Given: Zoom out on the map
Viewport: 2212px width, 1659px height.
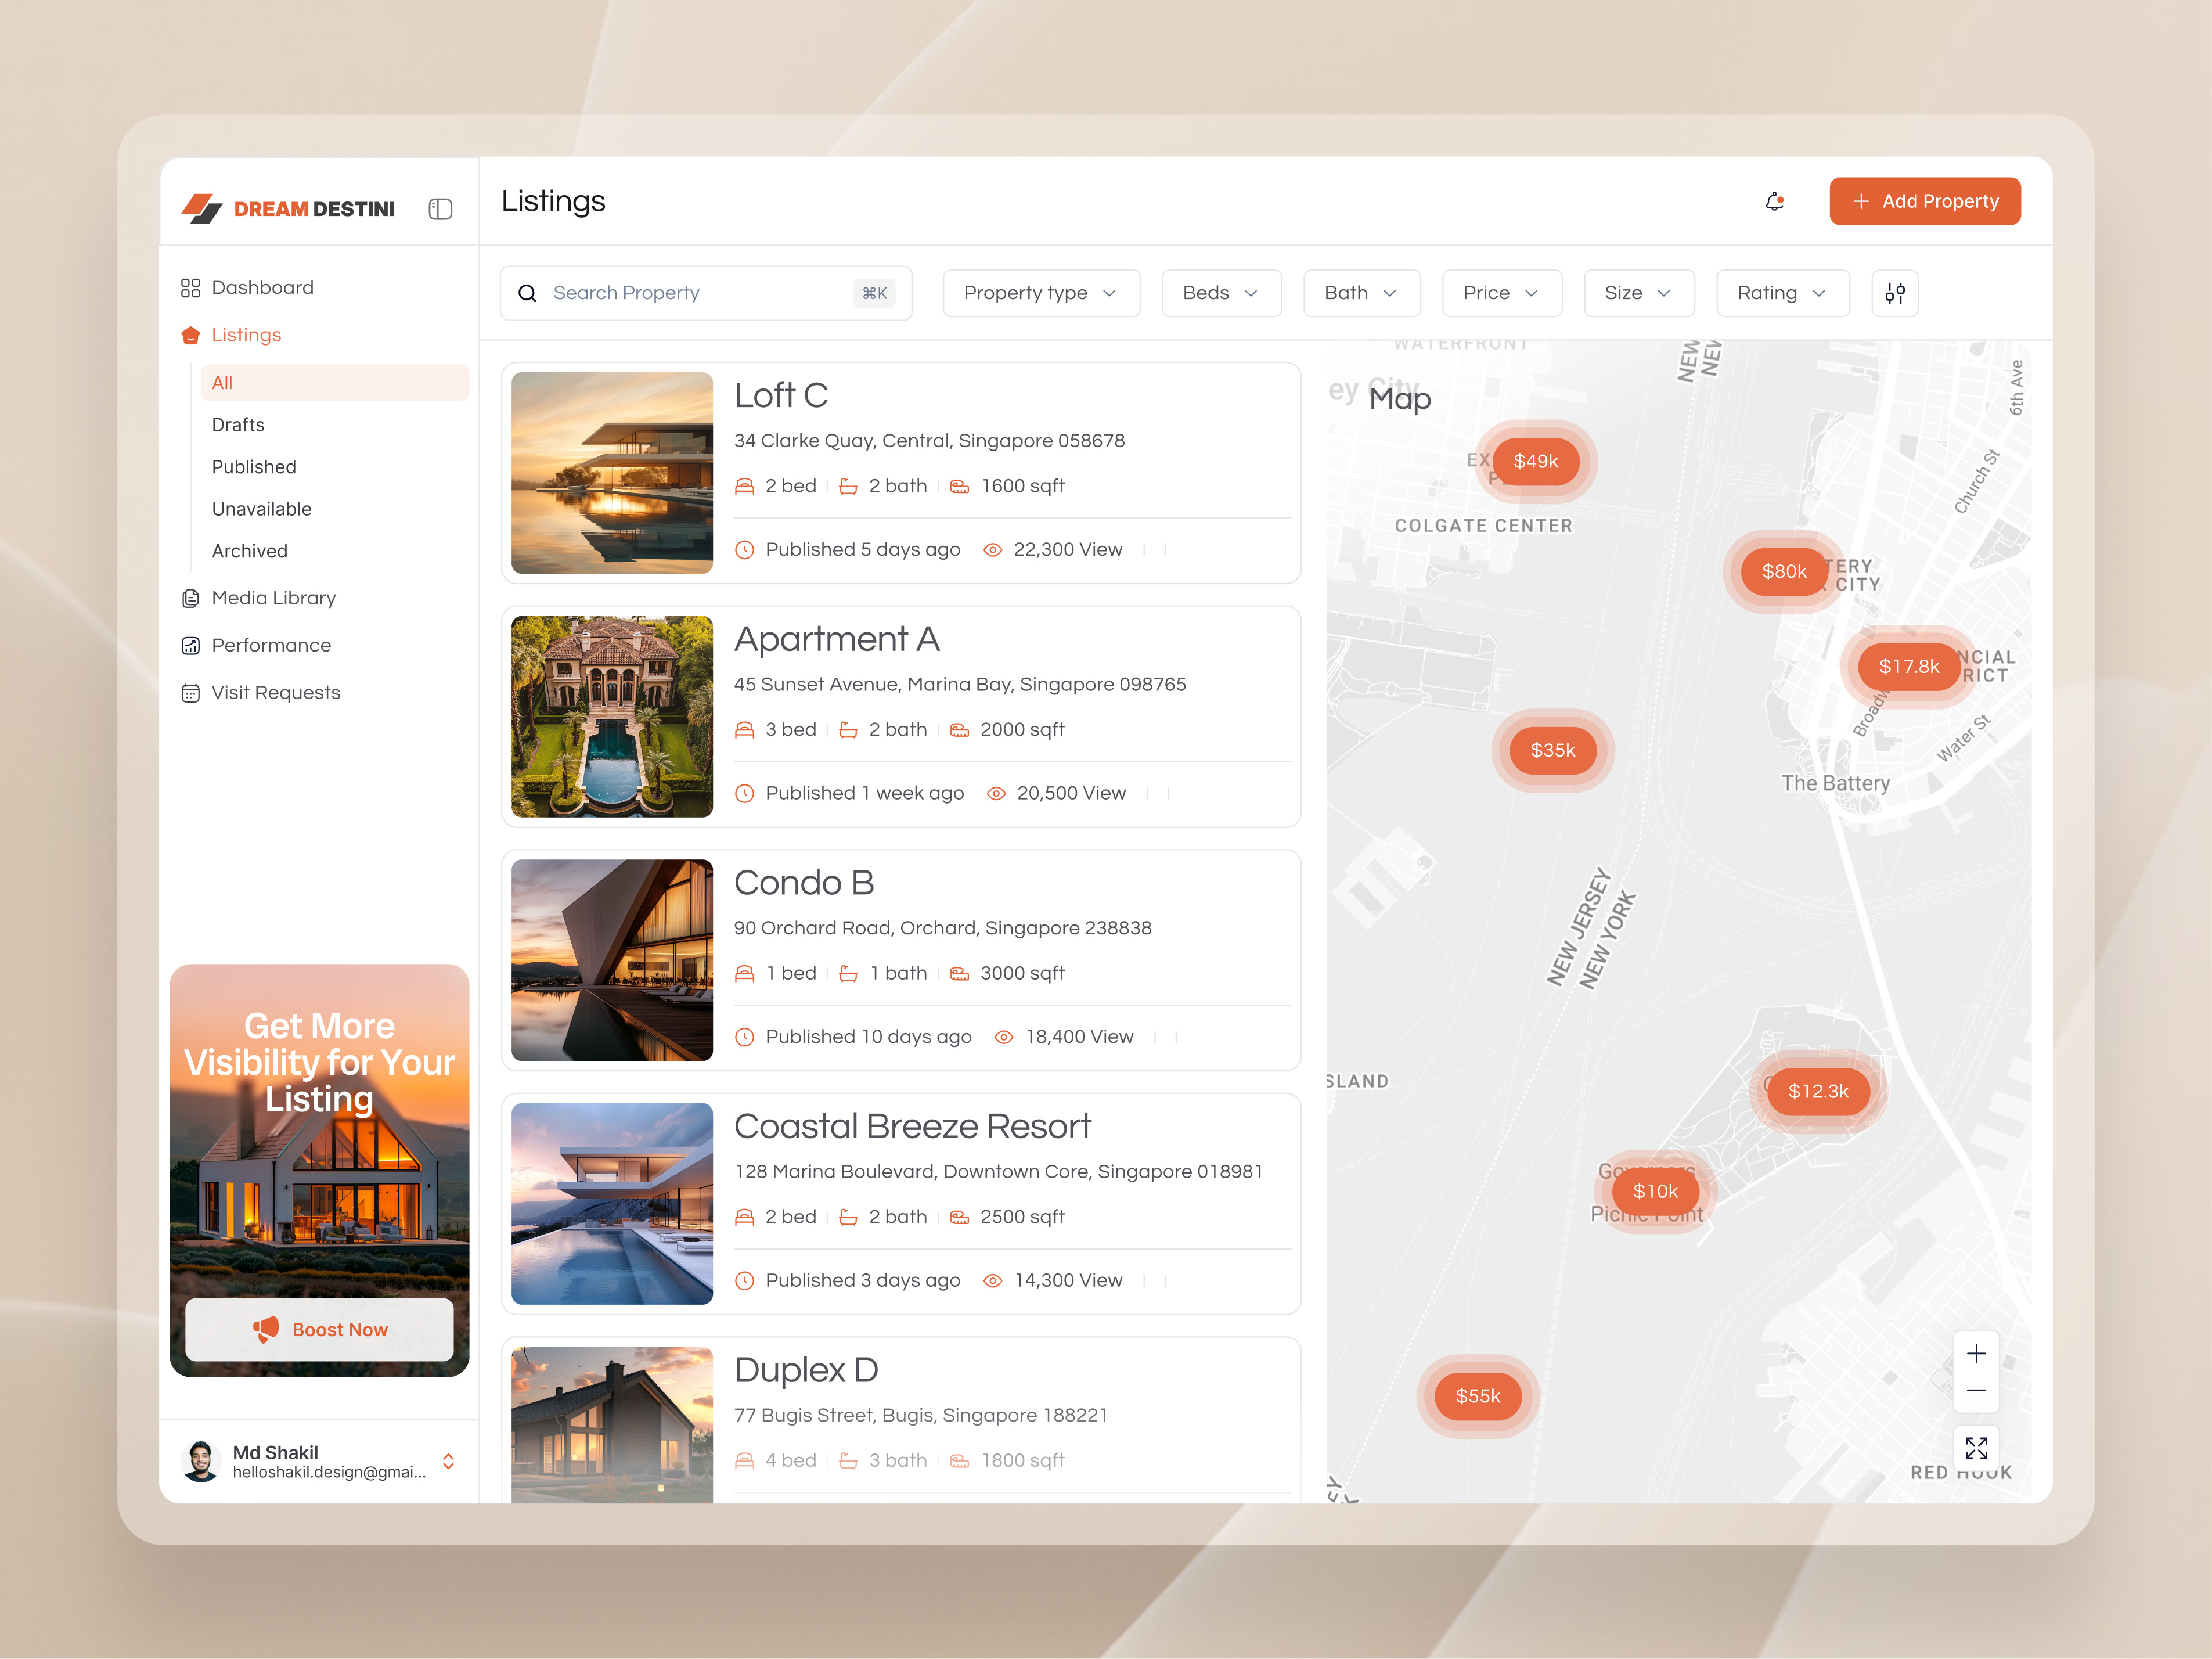Looking at the screenshot, I should [1976, 1390].
